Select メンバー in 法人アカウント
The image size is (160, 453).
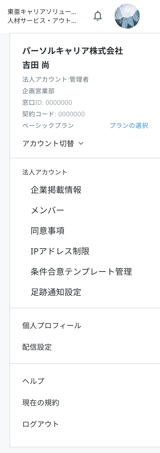pos(47,210)
